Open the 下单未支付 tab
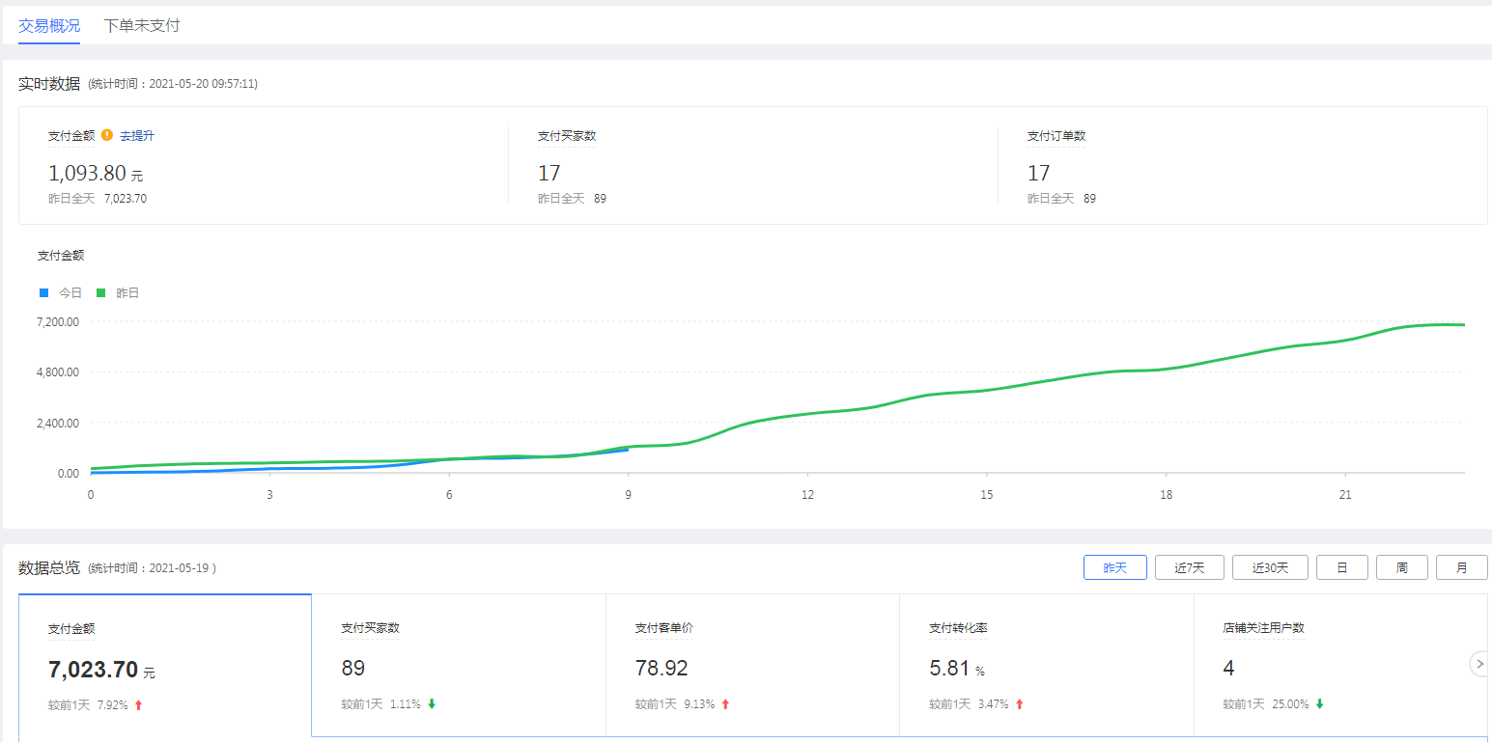The height and width of the screenshot is (742, 1492). tap(142, 26)
